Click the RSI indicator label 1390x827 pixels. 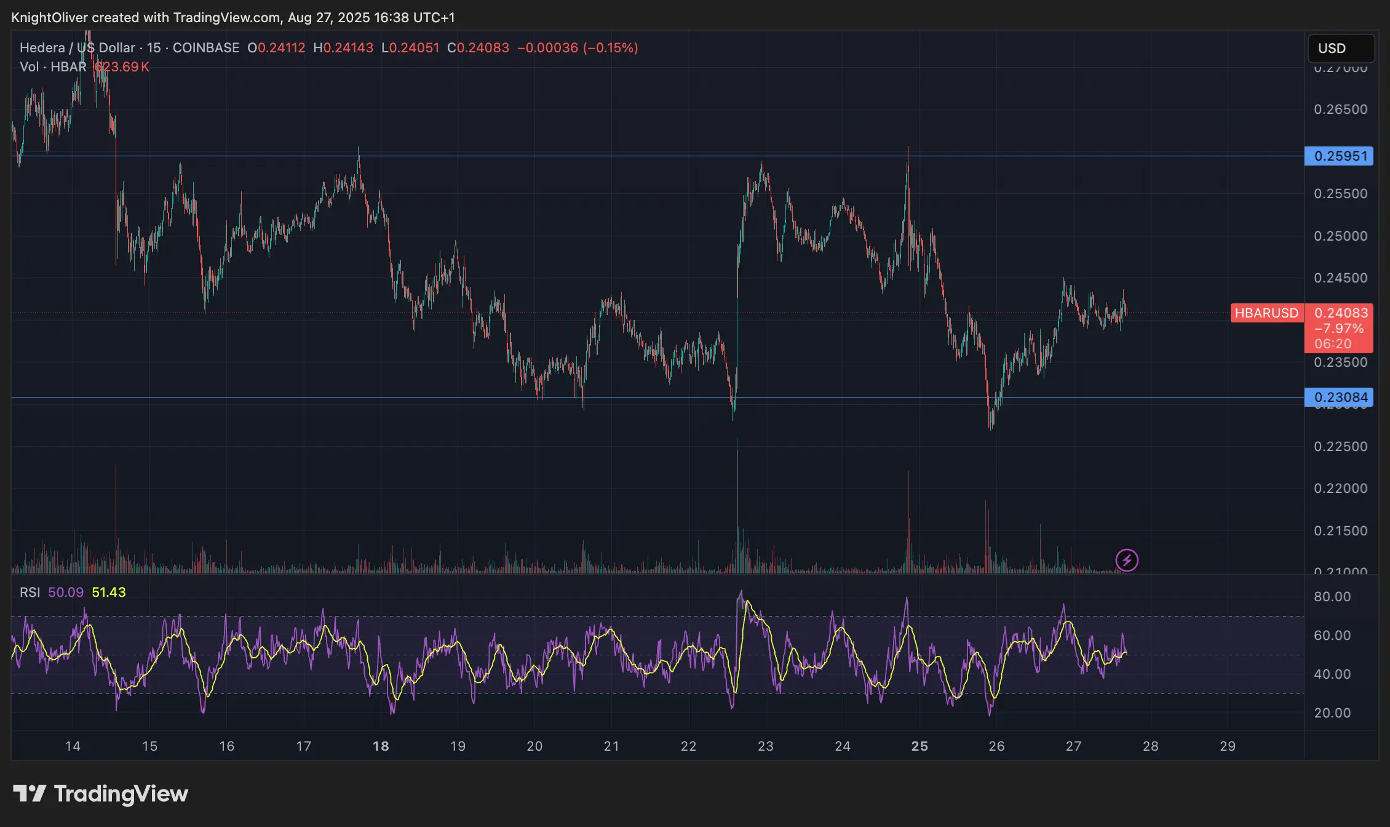(x=31, y=592)
